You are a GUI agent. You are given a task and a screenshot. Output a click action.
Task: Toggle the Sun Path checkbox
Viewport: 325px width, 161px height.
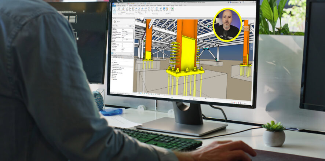point(122,40)
